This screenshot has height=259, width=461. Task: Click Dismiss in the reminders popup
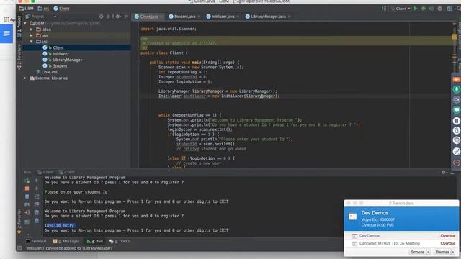[442, 252]
